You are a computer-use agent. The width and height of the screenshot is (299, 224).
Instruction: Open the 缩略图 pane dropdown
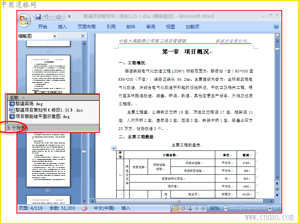55,36
